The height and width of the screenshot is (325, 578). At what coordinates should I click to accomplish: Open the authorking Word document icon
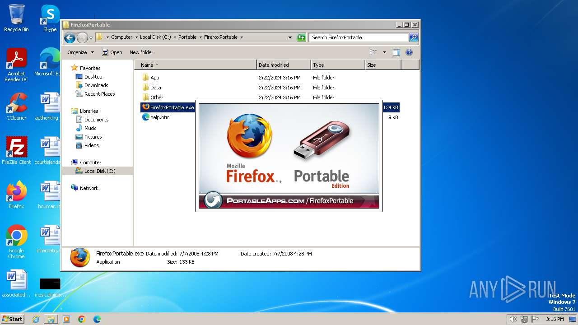(48, 107)
